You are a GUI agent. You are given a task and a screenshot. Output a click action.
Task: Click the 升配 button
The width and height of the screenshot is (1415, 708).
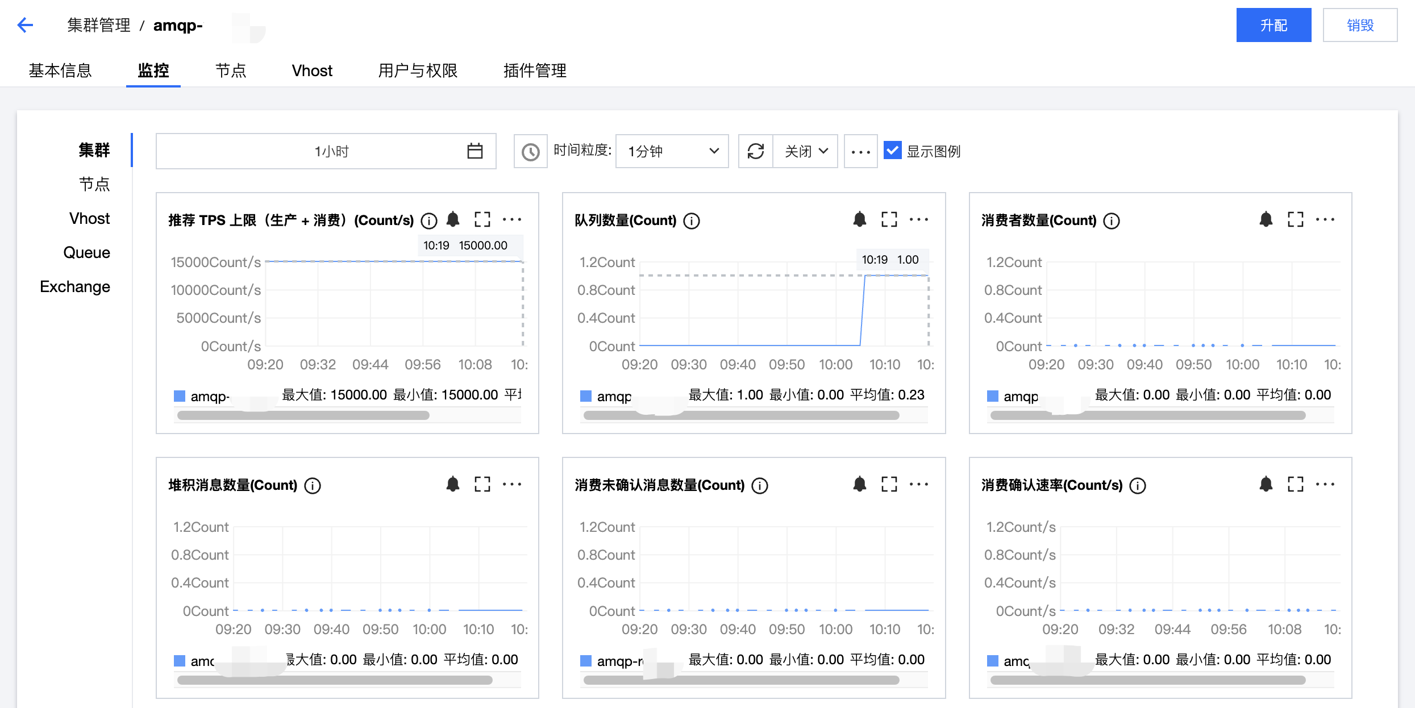(x=1273, y=25)
